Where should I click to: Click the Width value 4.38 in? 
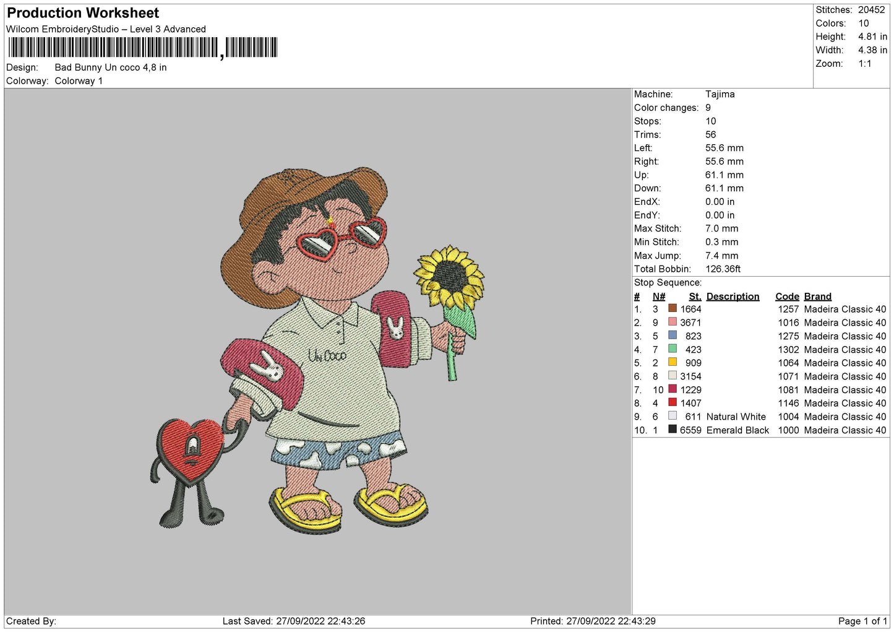click(x=872, y=50)
